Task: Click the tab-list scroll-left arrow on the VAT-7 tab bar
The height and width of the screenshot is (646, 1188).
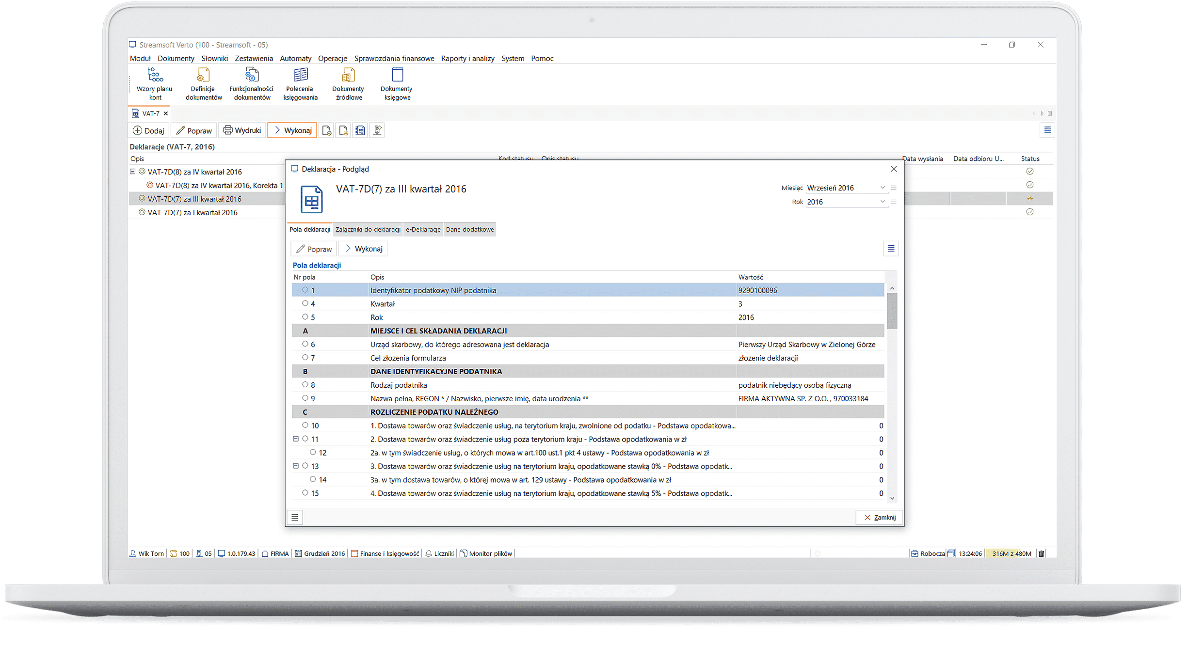Action: point(1034,113)
